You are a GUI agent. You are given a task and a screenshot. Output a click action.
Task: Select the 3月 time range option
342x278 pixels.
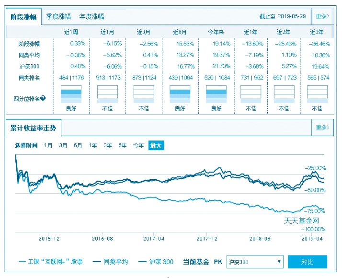click(63, 145)
